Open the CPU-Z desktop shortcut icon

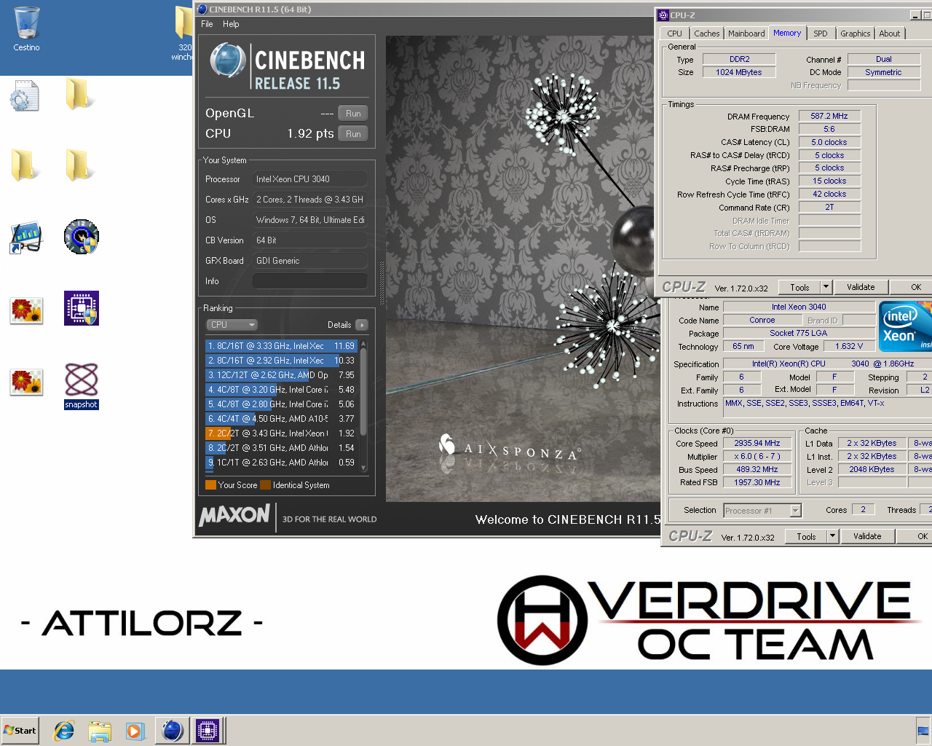(x=82, y=307)
